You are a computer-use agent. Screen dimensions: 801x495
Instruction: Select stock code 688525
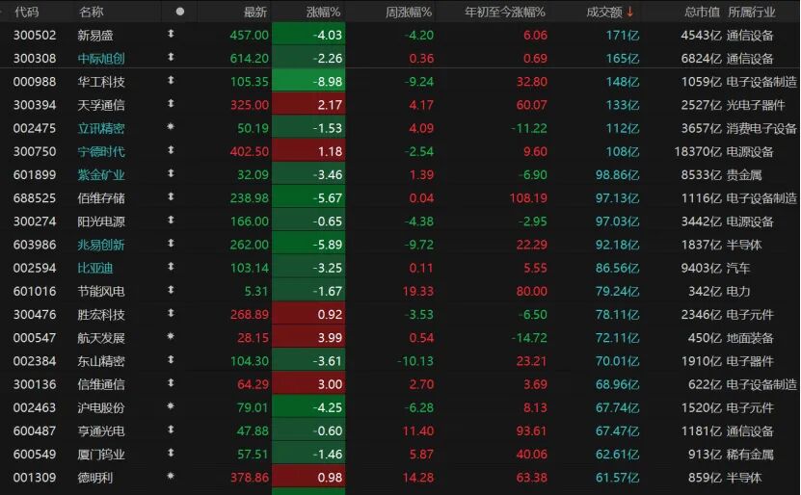35,198
